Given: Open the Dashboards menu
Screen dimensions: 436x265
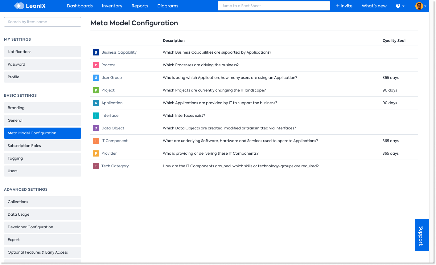Looking at the screenshot, I should [80, 6].
